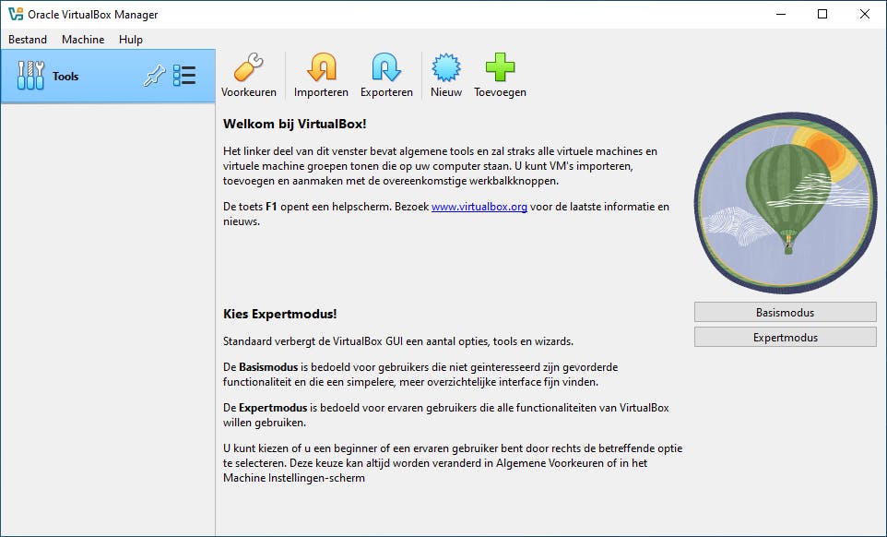This screenshot has width=887, height=537.
Task: Select the Tools entry in sidebar
Action: [x=108, y=76]
